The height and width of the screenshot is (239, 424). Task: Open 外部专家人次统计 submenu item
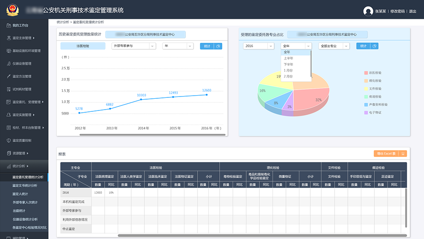[x=25, y=202]
